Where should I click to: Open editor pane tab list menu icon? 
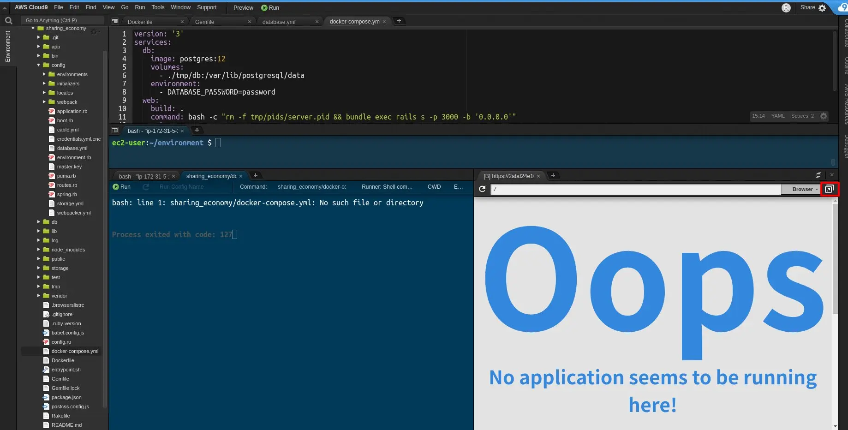(115, 21)
